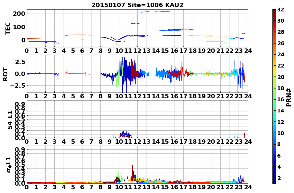Image resolution: width=294 pixels, height=193 pixels.
Task: Select the 'ROT' y-axis label
Action: pos(5,74)
